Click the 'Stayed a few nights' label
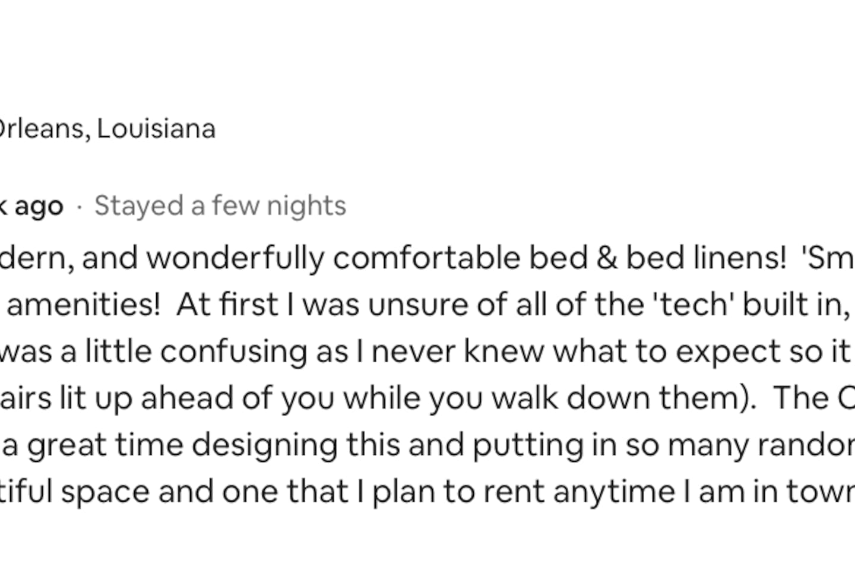The width and height of the screenshot is (855, 570). (220, 206)
